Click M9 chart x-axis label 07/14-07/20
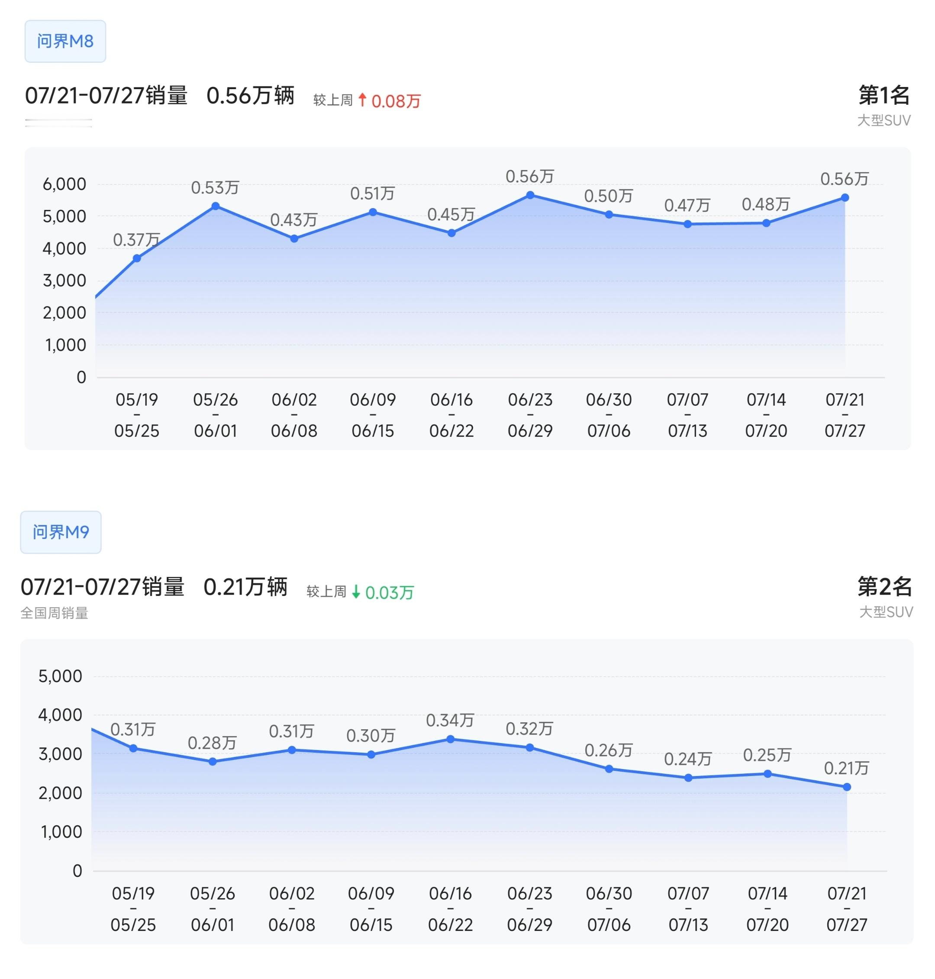935x979 pixels. click(x=767, y=909)
